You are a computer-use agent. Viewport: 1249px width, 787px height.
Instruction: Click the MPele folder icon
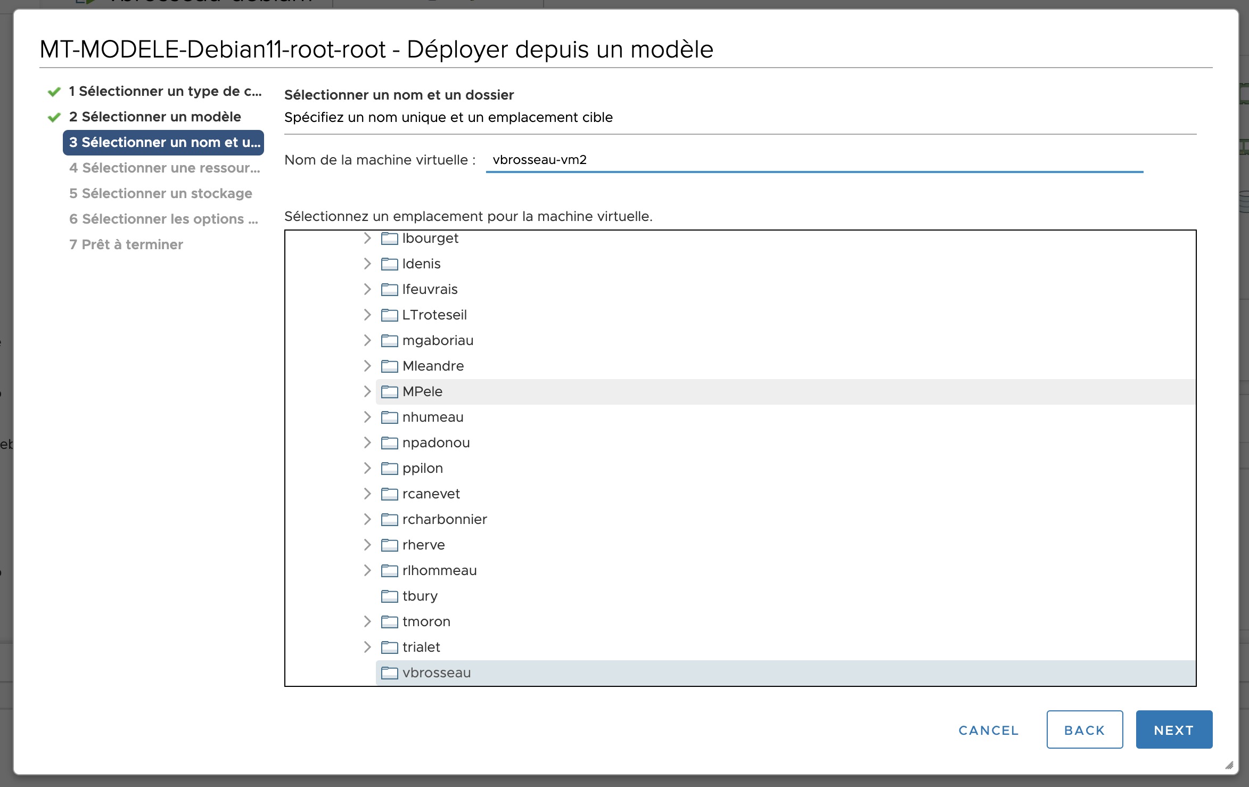click(389, 391)
